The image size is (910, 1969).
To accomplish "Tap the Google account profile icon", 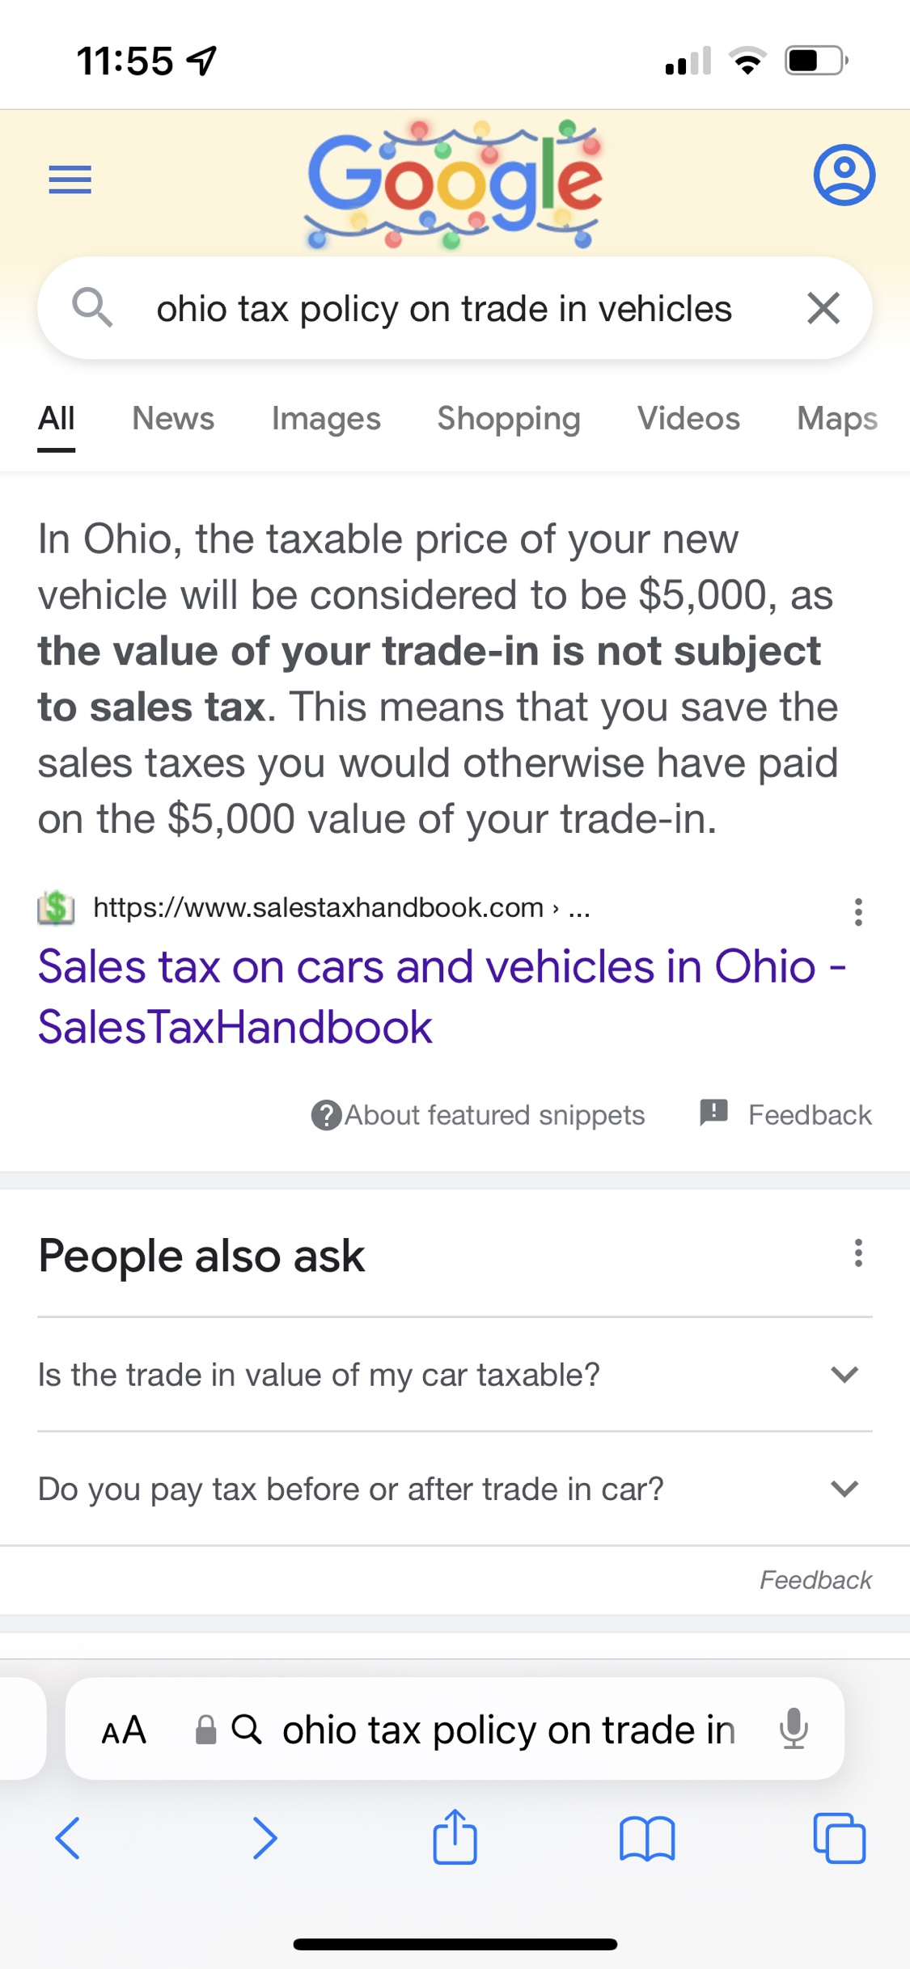I will [x=844, y=175].
